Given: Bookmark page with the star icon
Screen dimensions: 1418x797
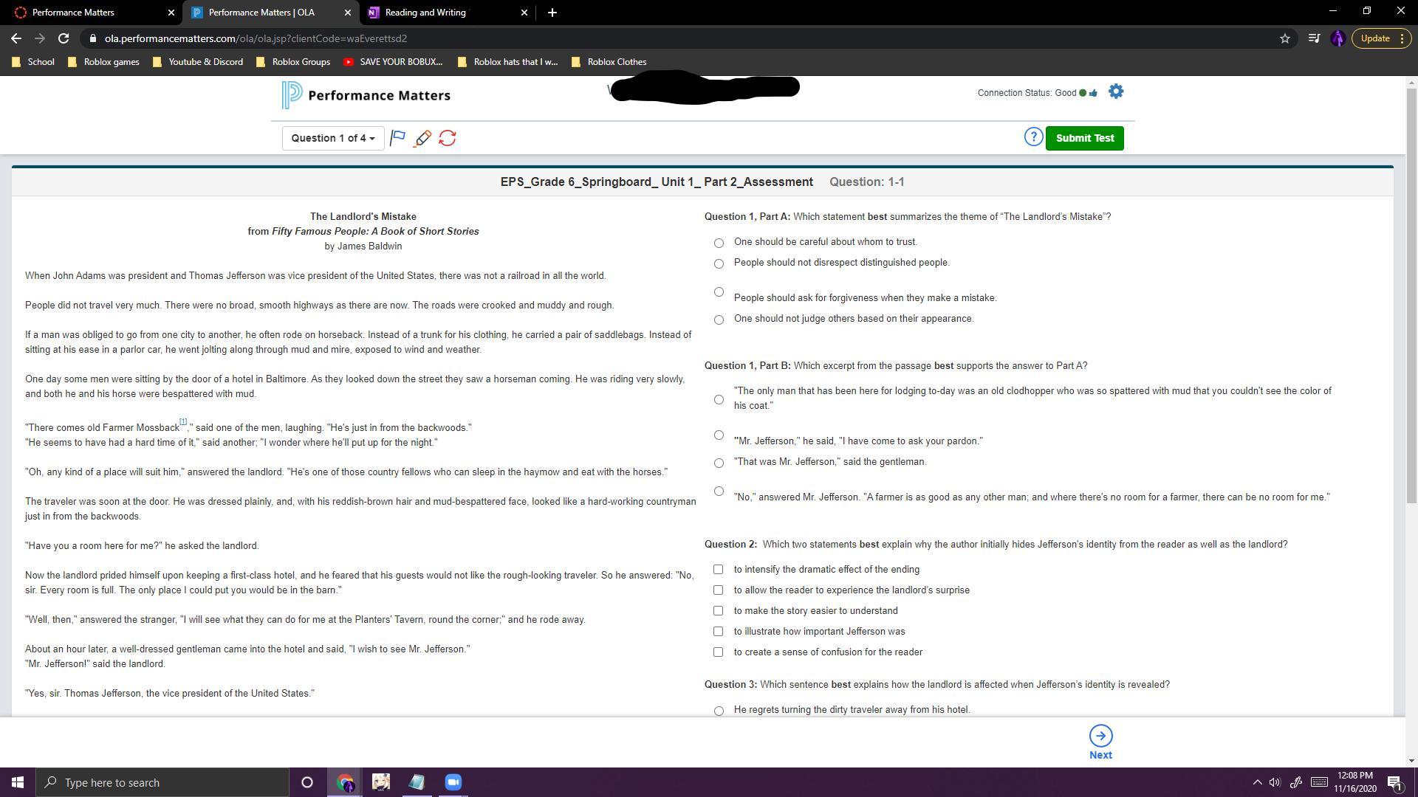Looking at the screenshot, I should [1285, 38].
